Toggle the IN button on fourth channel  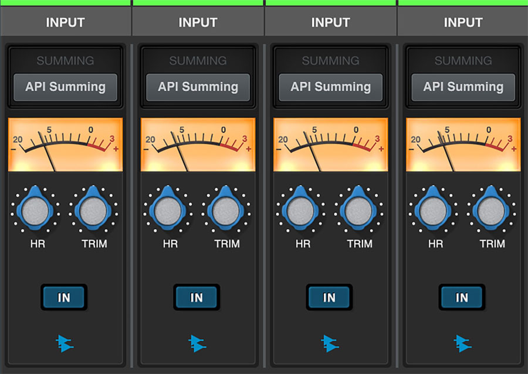462,297
